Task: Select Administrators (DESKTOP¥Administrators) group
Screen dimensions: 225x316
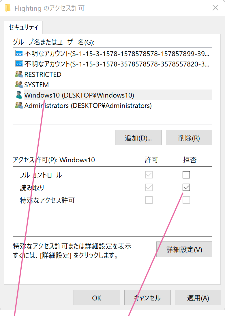Action: (x=112, y=105)
